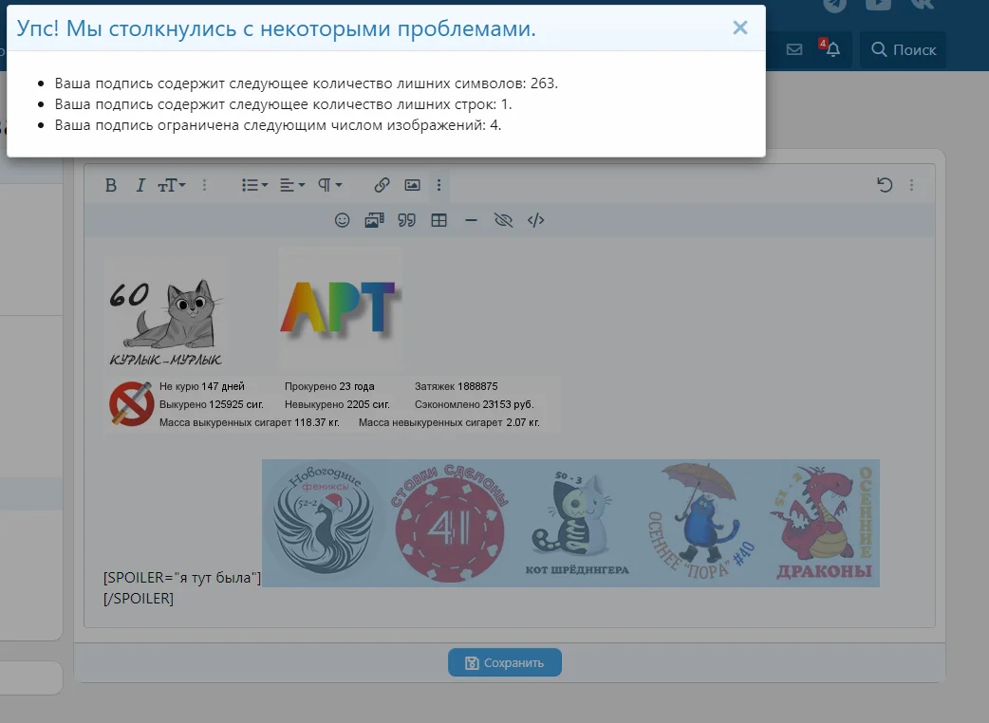Toggle bold formatting in editor
This screenshot has height=723, width=989.
pyautogui.click(x=111, y=185)
